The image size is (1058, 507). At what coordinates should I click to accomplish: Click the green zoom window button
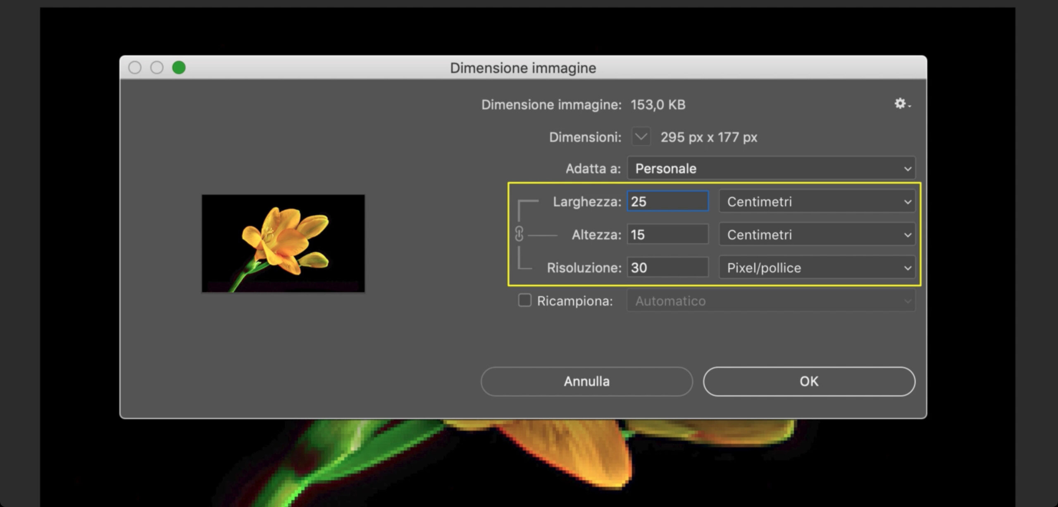[179, 67]
